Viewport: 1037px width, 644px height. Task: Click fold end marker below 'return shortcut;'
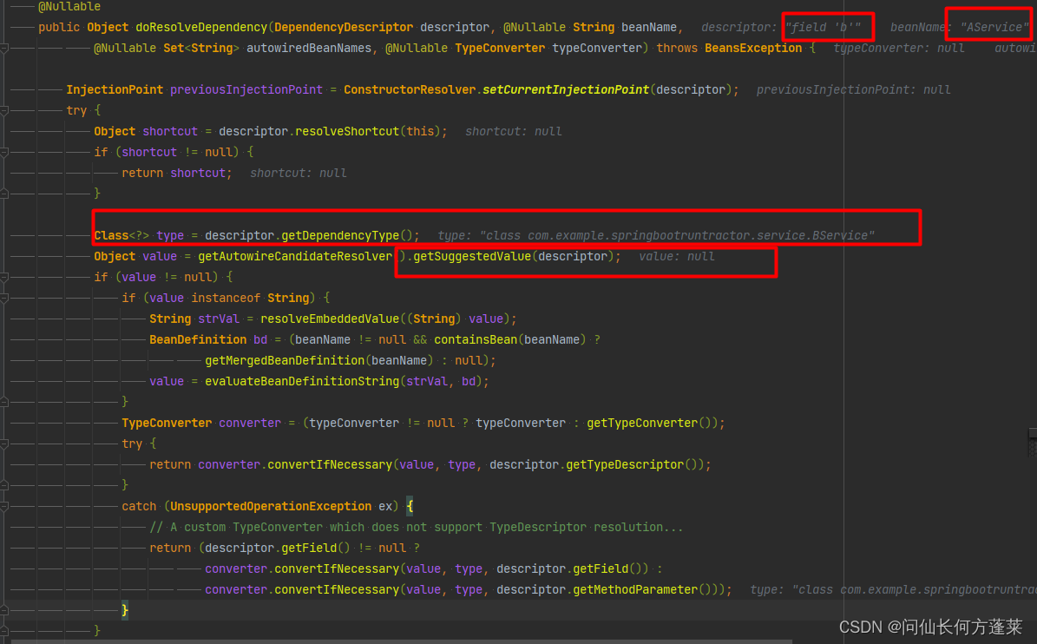coord(4,194)
